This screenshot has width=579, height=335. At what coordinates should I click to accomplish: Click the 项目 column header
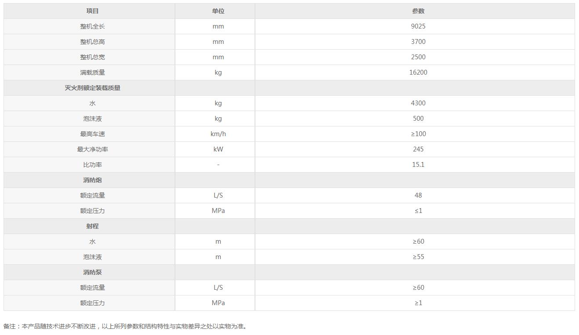(x=92, y=11)
